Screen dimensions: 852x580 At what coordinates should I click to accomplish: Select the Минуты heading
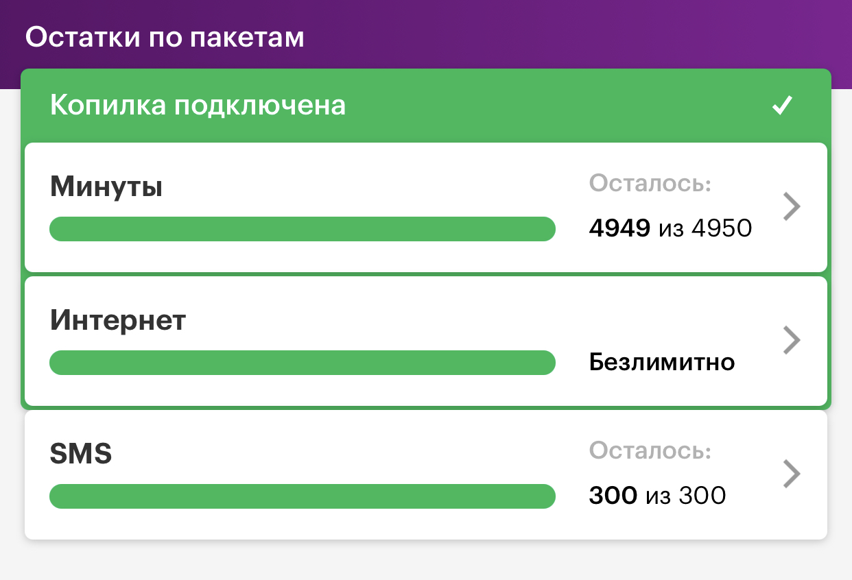[106, 186]
